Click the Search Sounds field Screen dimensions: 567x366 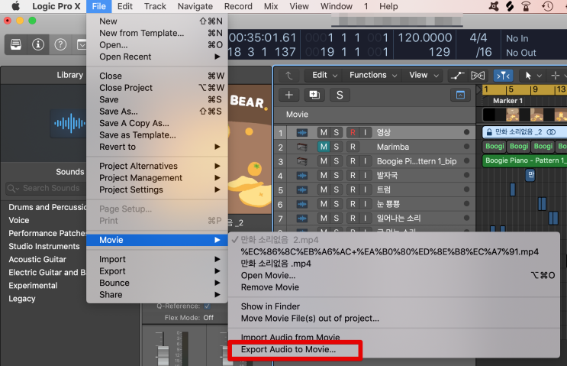coord(47,188)
